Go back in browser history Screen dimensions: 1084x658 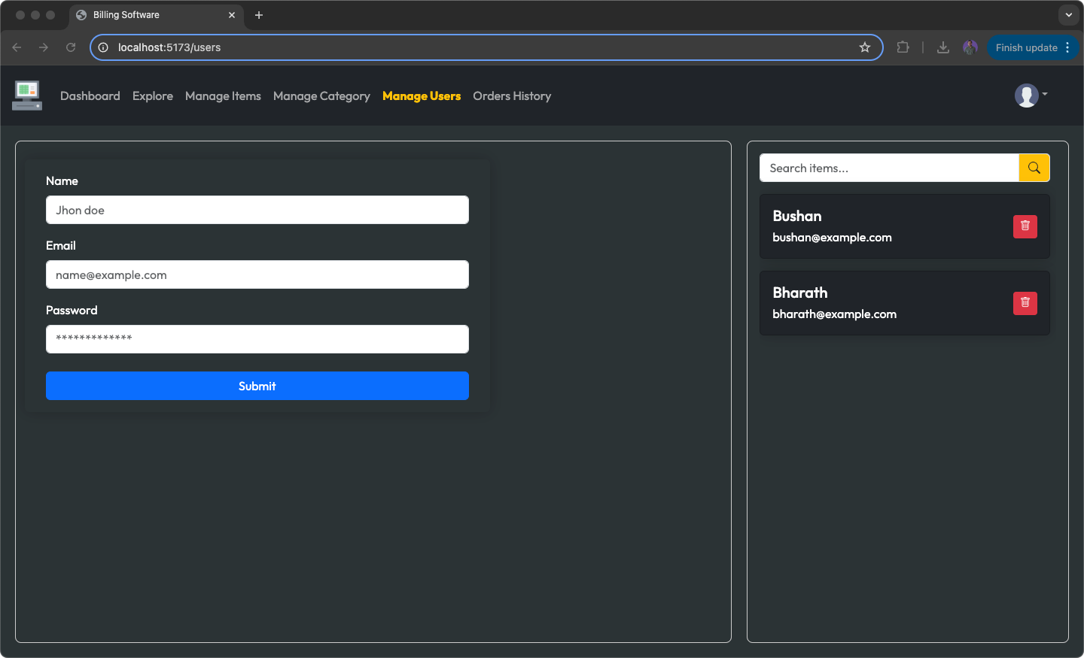pos(17,47)
